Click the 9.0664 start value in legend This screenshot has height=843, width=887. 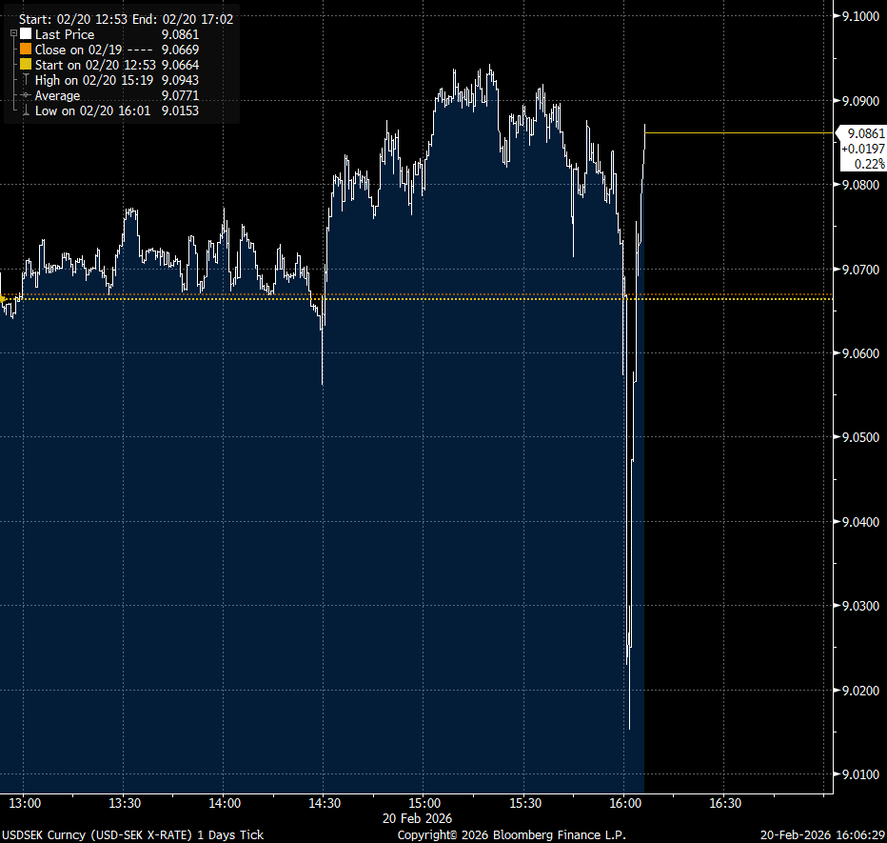click(180, 65)
